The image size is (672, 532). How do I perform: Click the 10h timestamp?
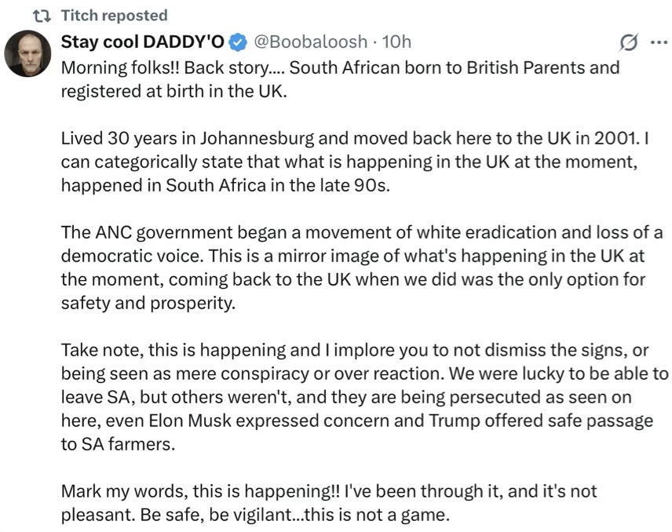click(x=396, y=42)
